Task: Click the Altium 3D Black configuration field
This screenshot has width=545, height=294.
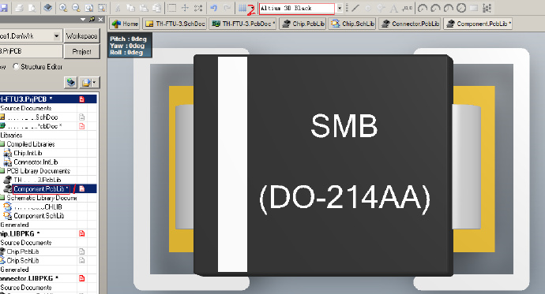Action: 297,8
